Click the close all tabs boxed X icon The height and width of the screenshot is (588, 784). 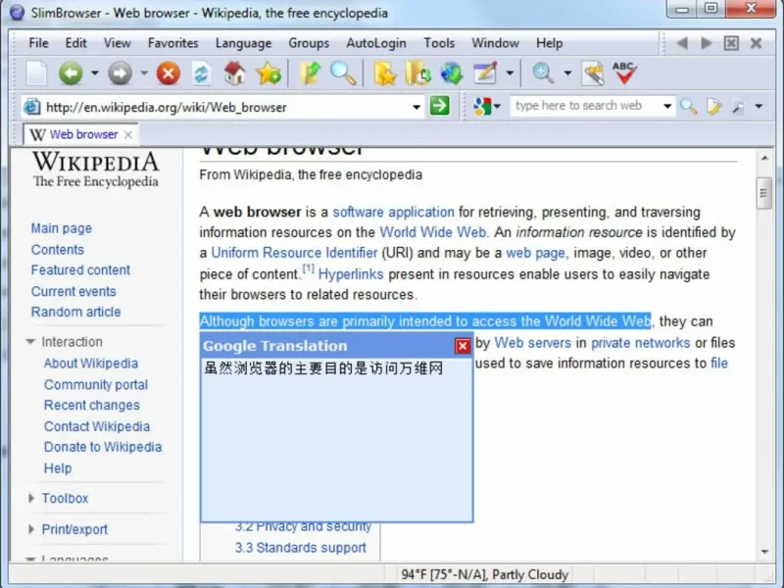coord(731,43)
